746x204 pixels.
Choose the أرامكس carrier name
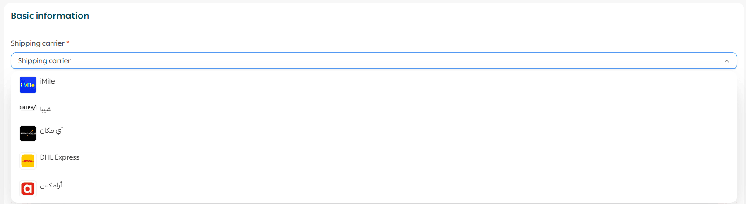tap(51, 185)
